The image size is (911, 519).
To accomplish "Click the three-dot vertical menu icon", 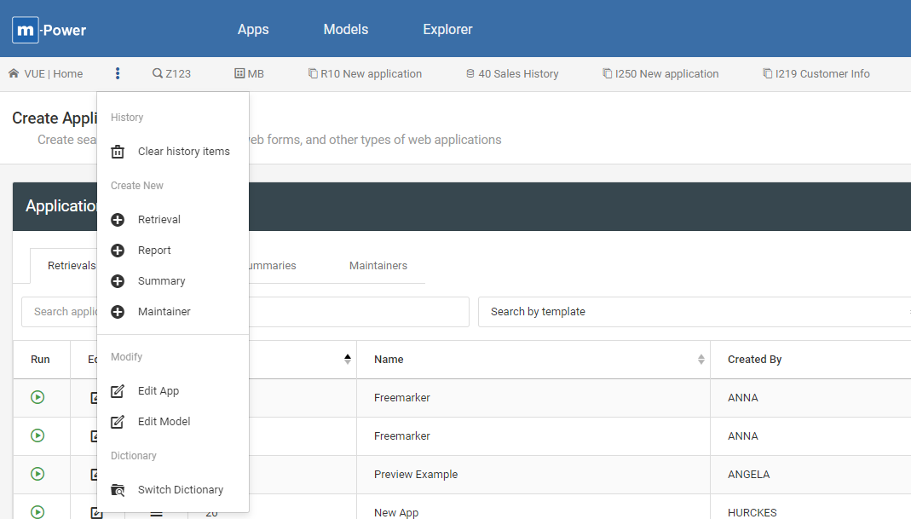I will 118,74.
